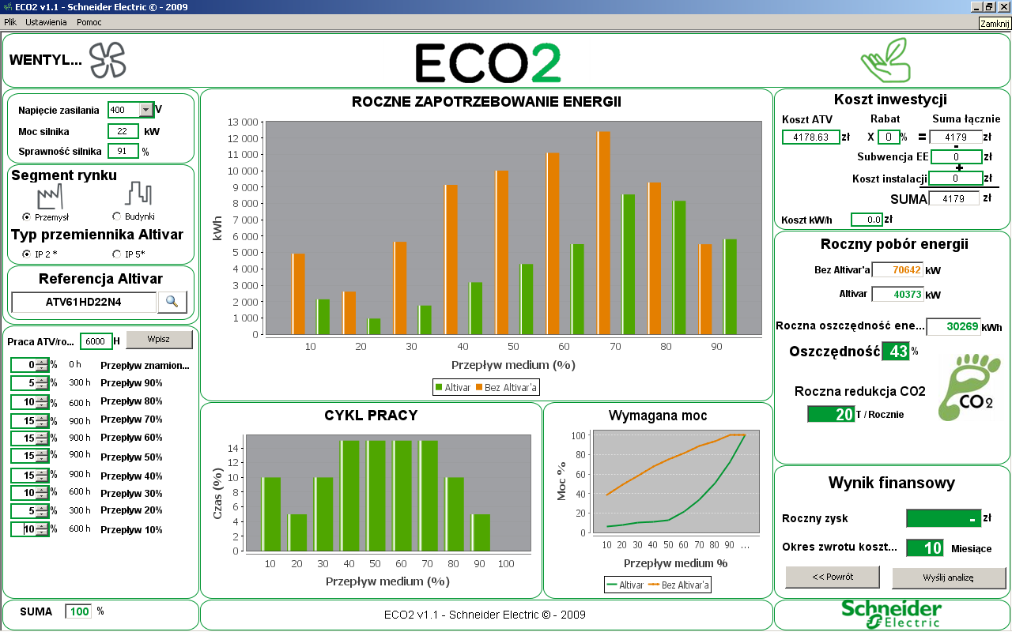The height and width of the screenshot is (632, 1012).
Task: Click the Koszt instalacji input field
Action: coord(956,178)
